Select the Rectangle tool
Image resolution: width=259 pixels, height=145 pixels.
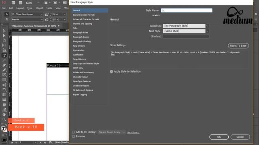tap(4, 80)
